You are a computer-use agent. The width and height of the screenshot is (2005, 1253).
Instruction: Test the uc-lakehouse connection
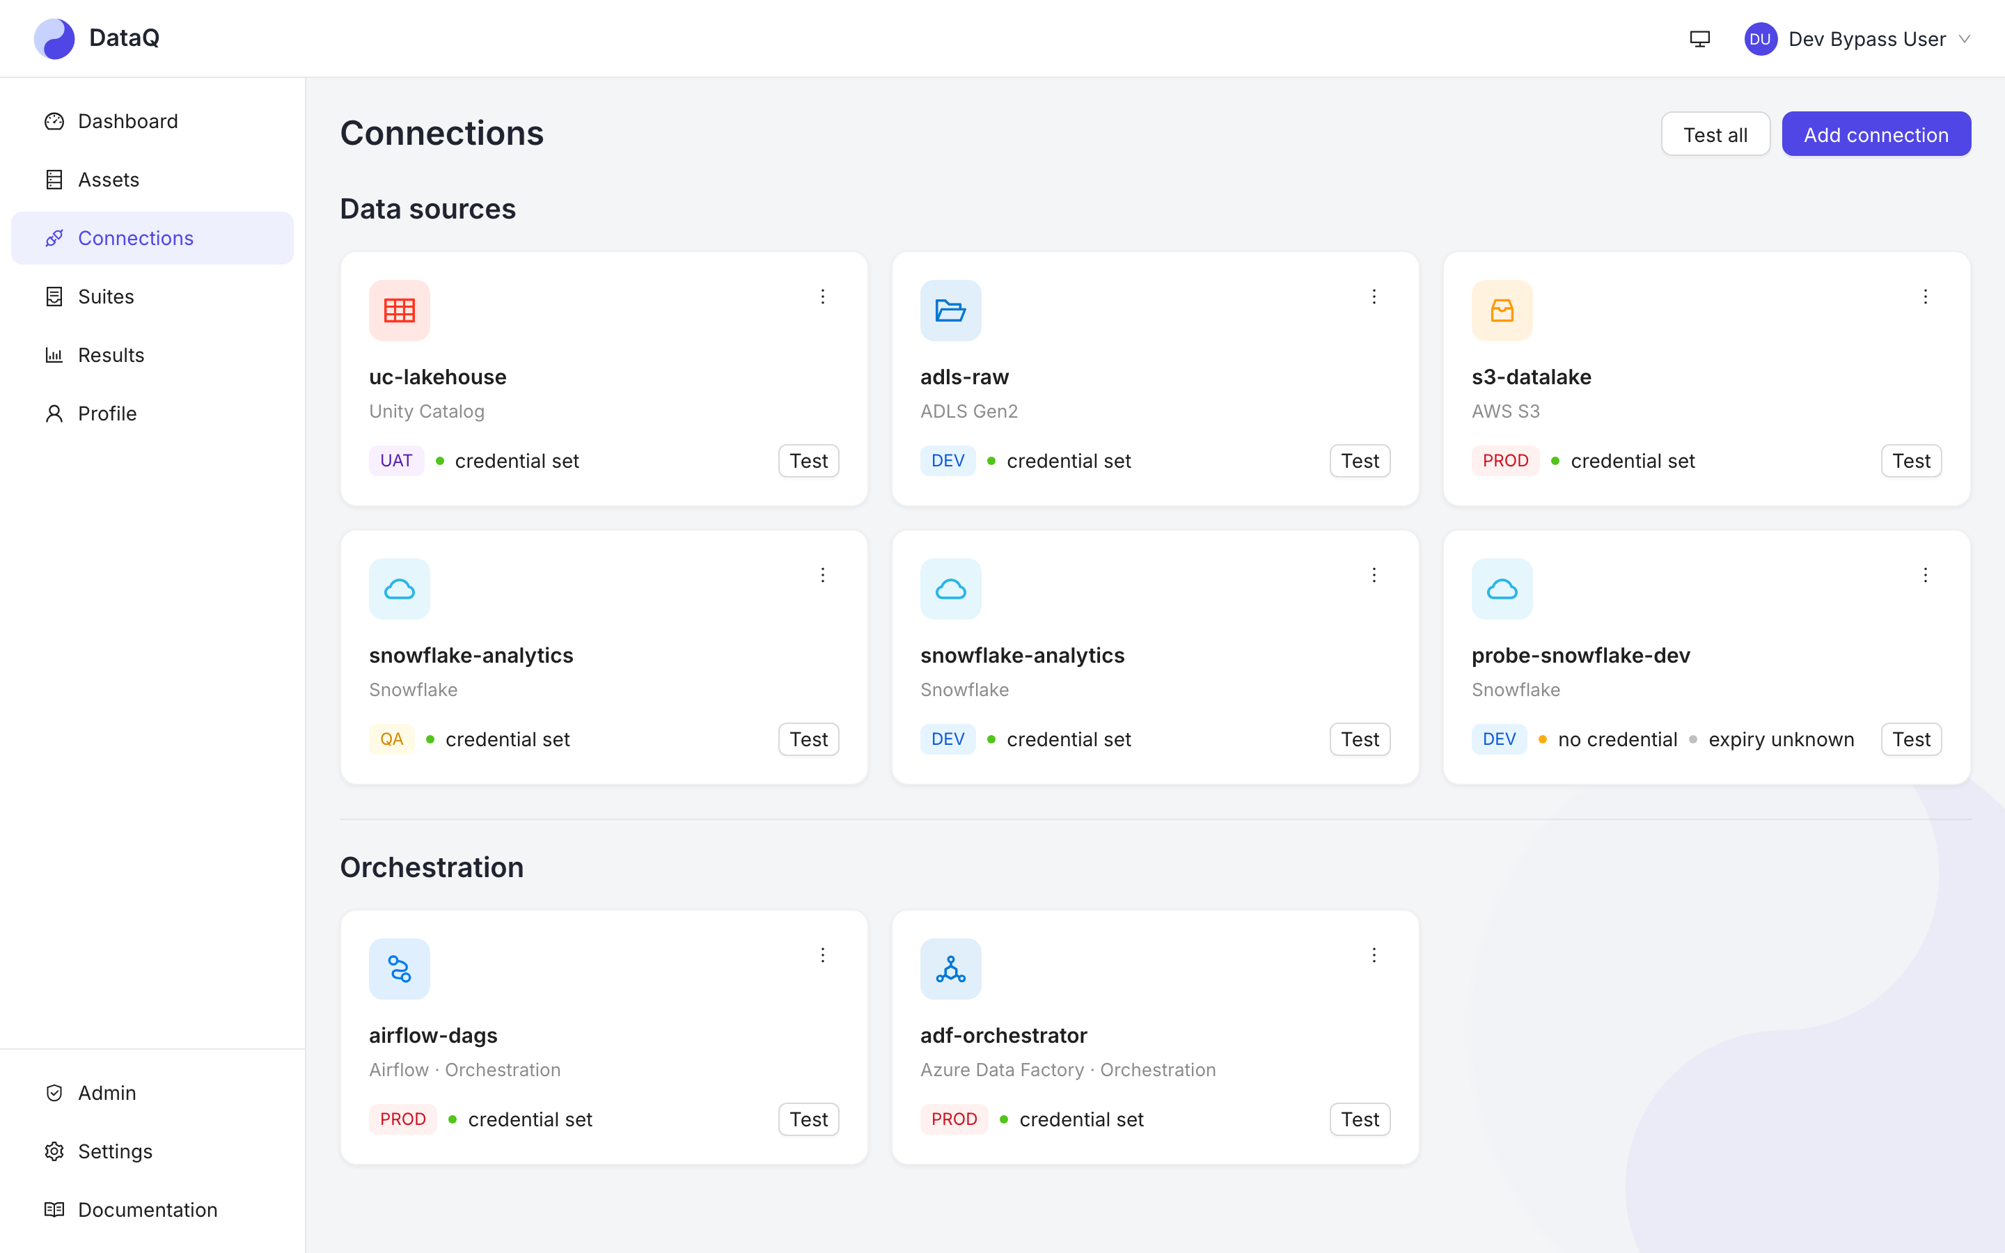tap(809, 461)
